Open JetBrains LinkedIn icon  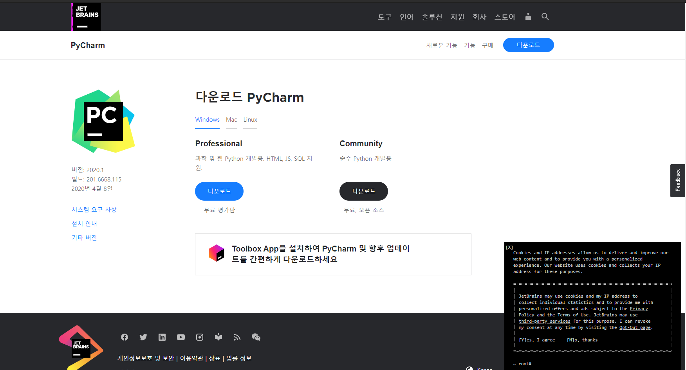[162, 337]
